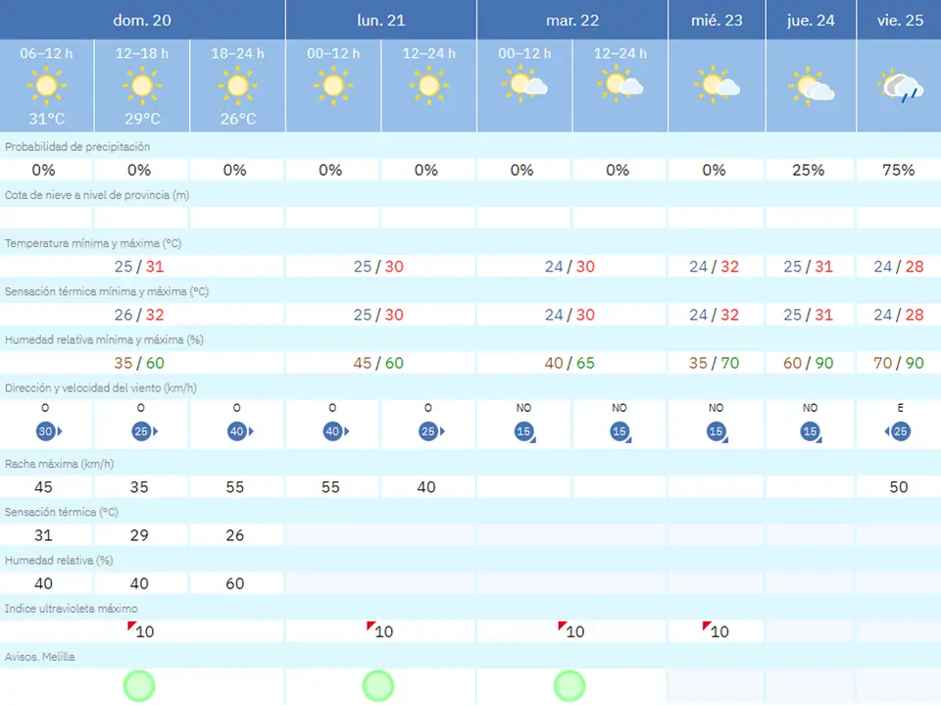The width and height of the screenshot is (941, 706).
Task: Click NO wind 15 badge, mar. 22 12–24 h
Action: [620, 432]
